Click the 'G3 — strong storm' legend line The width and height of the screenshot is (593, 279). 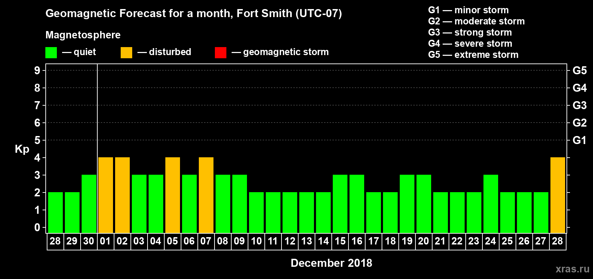(470, 32)
